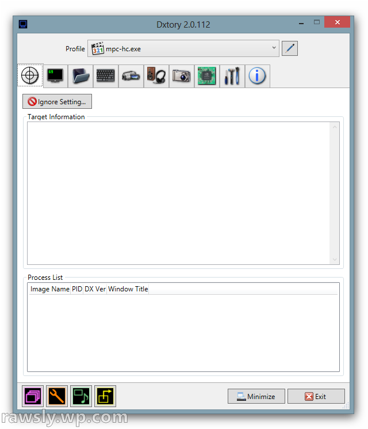Click the Minimize button at bottom
368x429 pixels.
(x=256, y=397)
